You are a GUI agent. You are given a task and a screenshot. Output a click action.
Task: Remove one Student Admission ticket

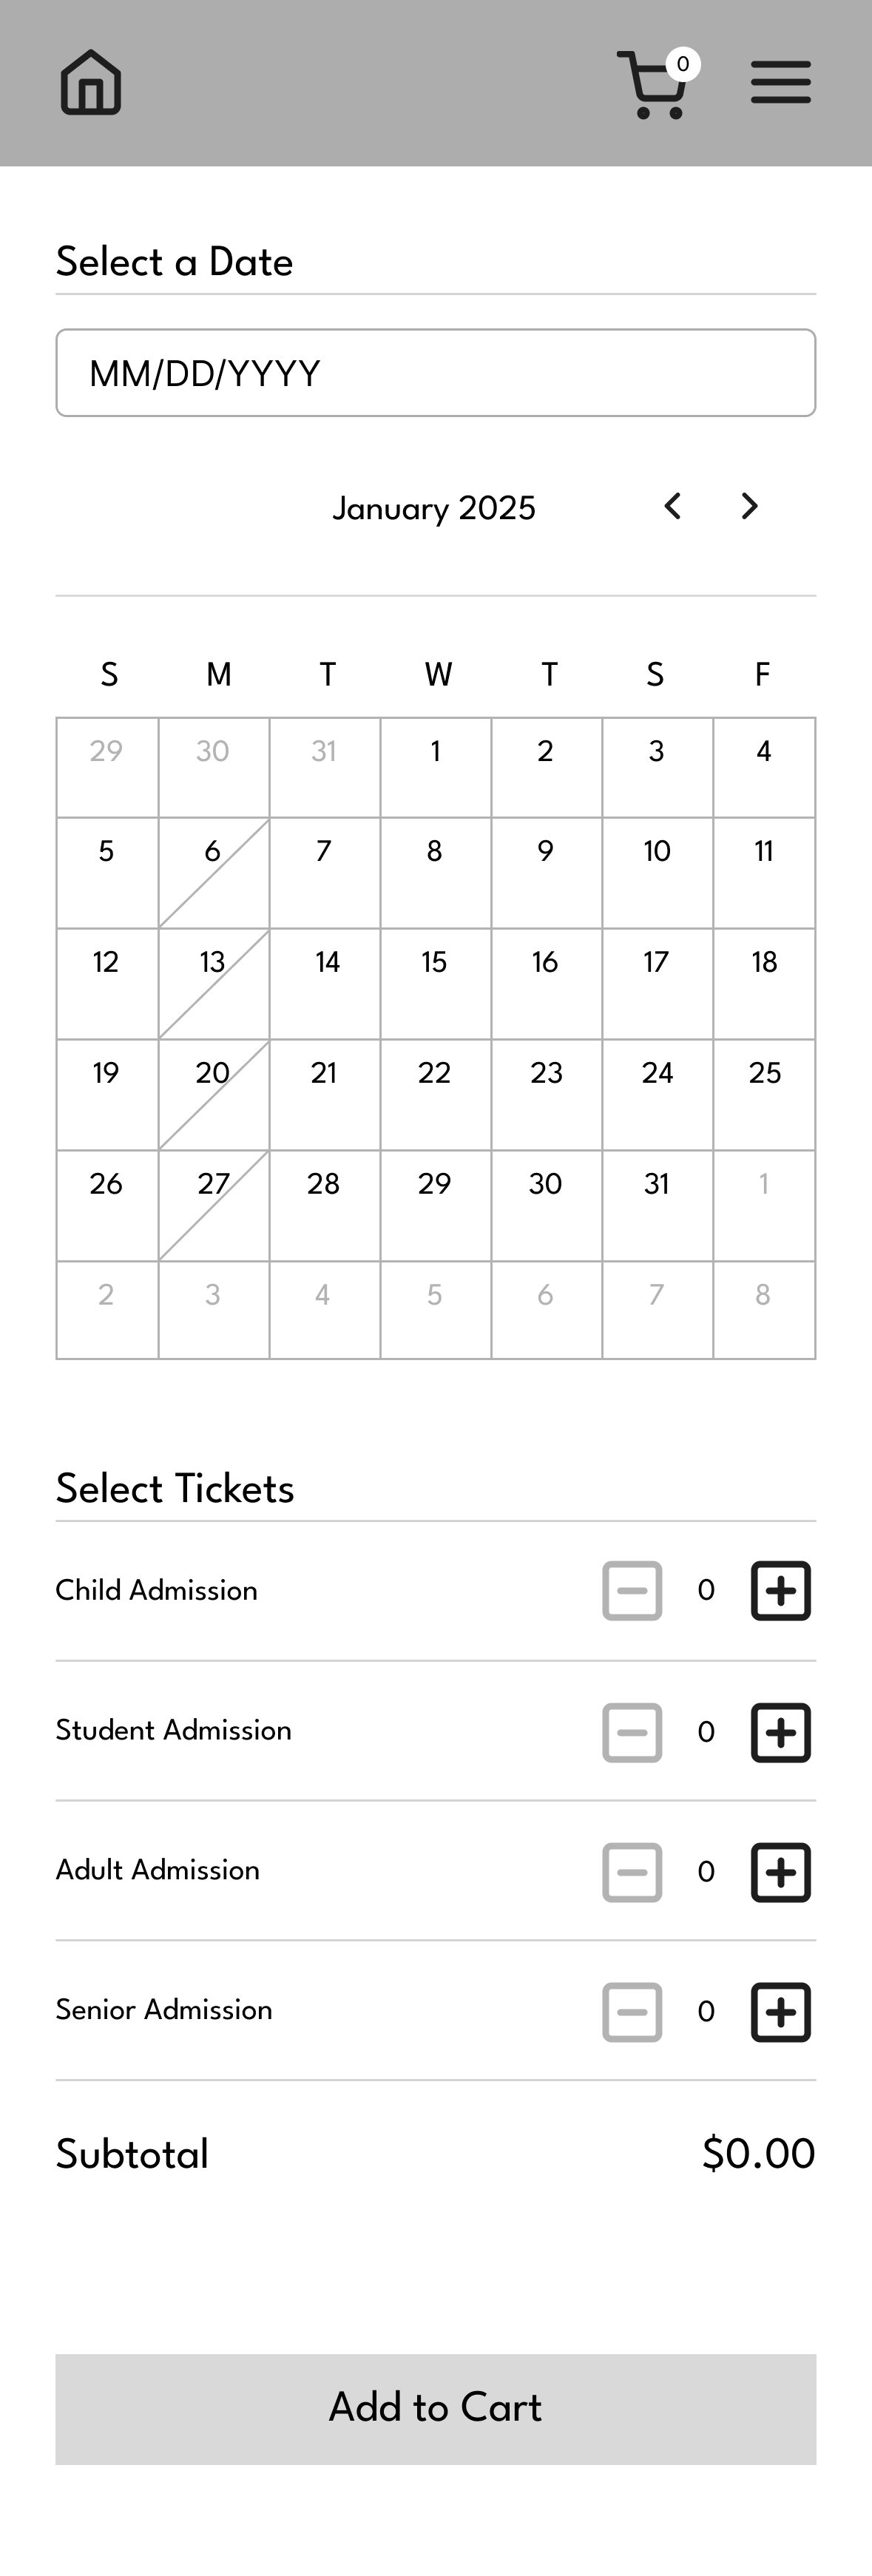(x=632, y=1732)
